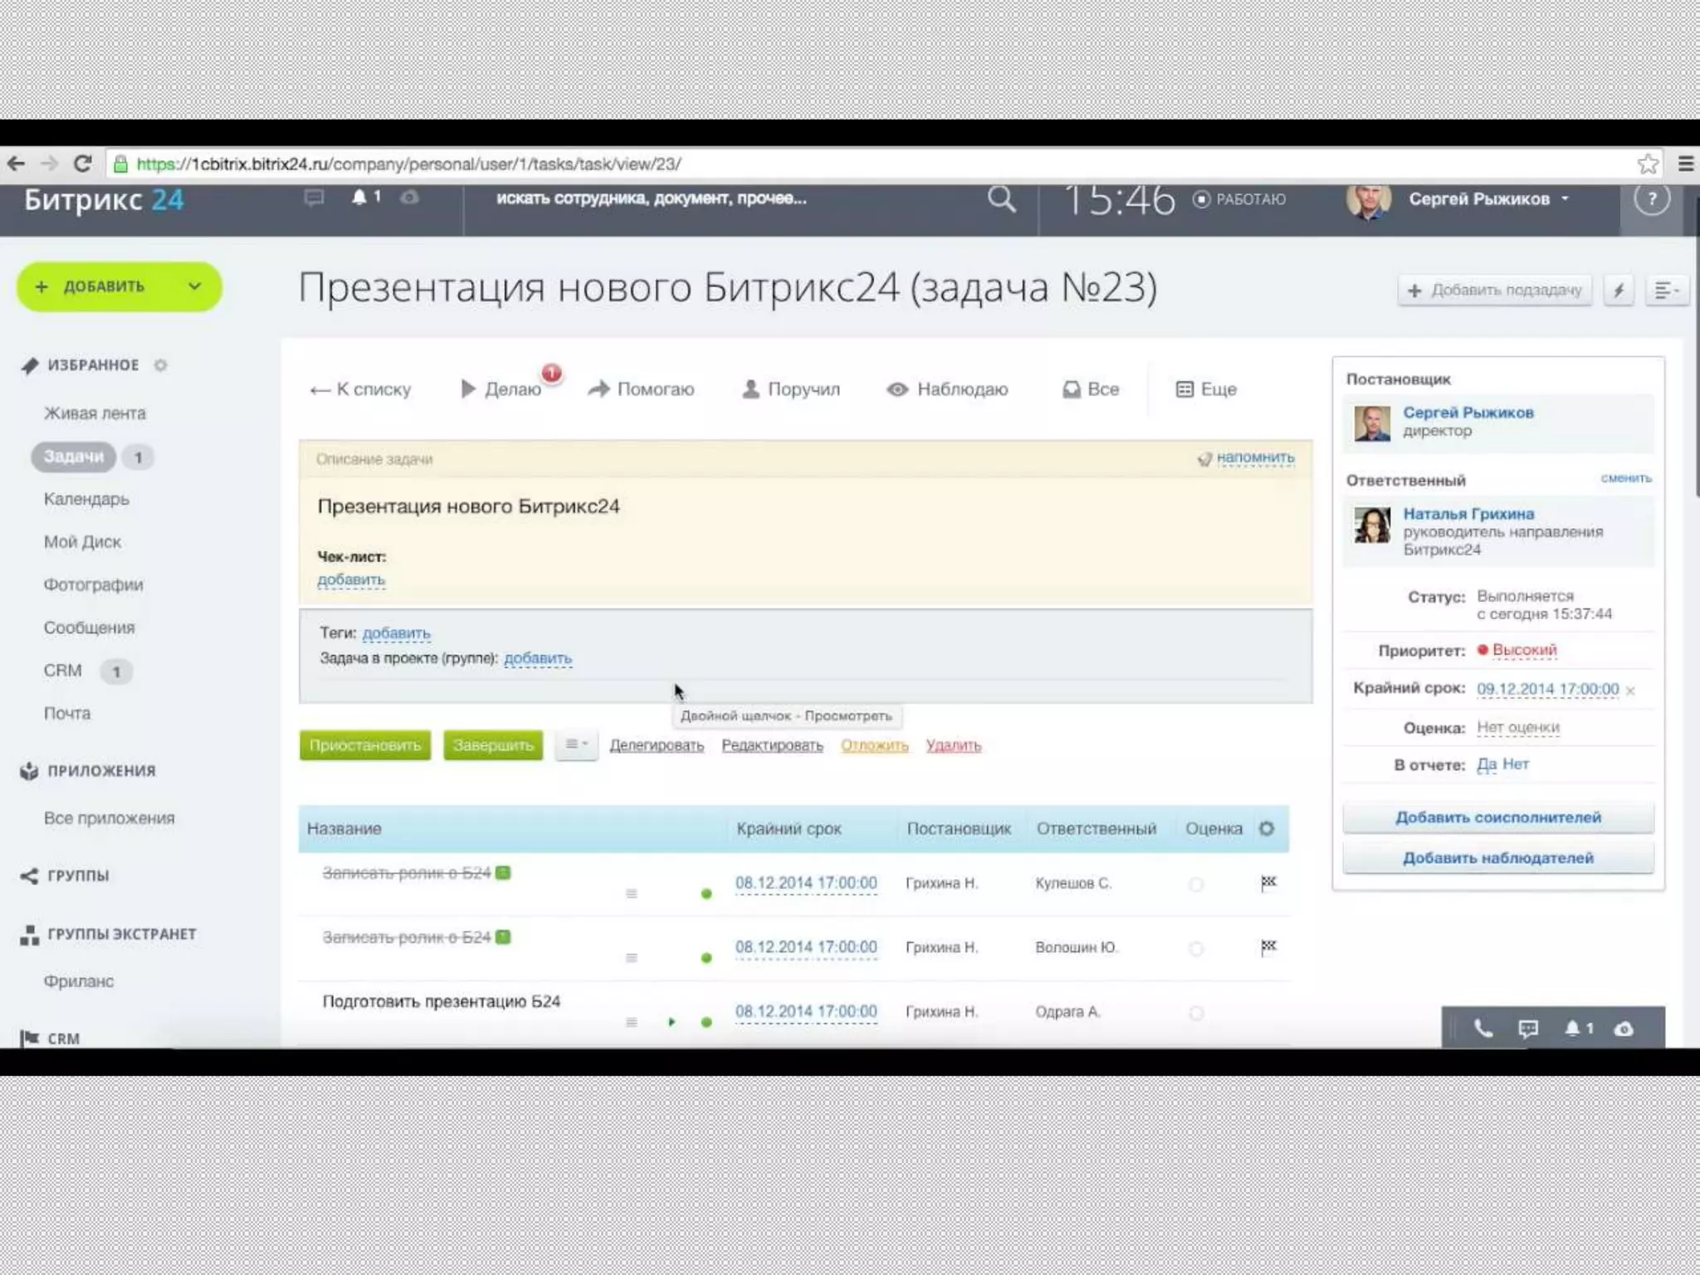Image resolution: width=1700 pixels, height=1275 pixels.
Task: Open the help question mark icon
Action: [x=1651, y=199]
